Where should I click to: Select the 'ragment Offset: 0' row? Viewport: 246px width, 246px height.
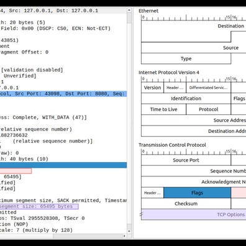[x=63, y=52]
